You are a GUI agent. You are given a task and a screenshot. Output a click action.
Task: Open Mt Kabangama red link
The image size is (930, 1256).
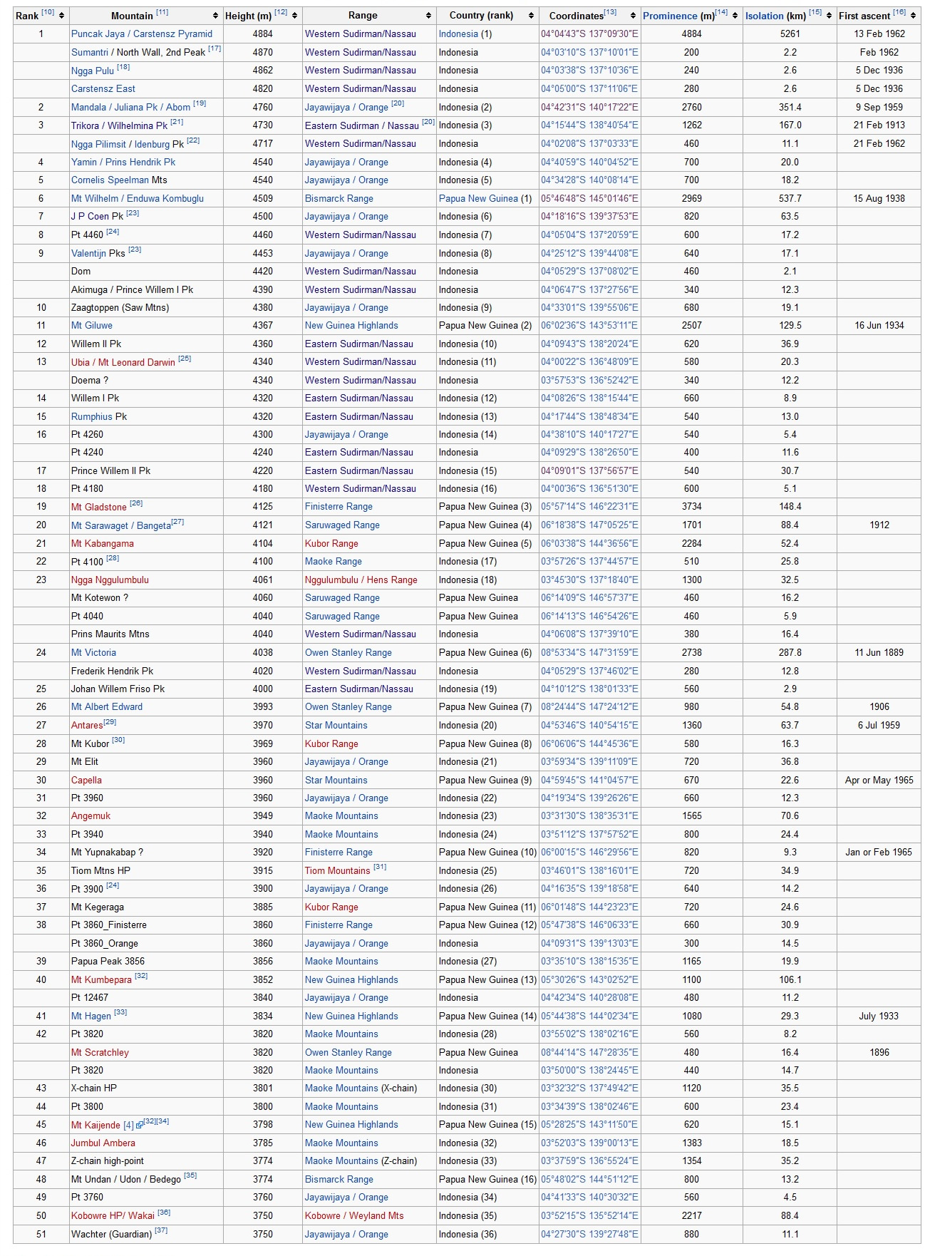(103, 543)
